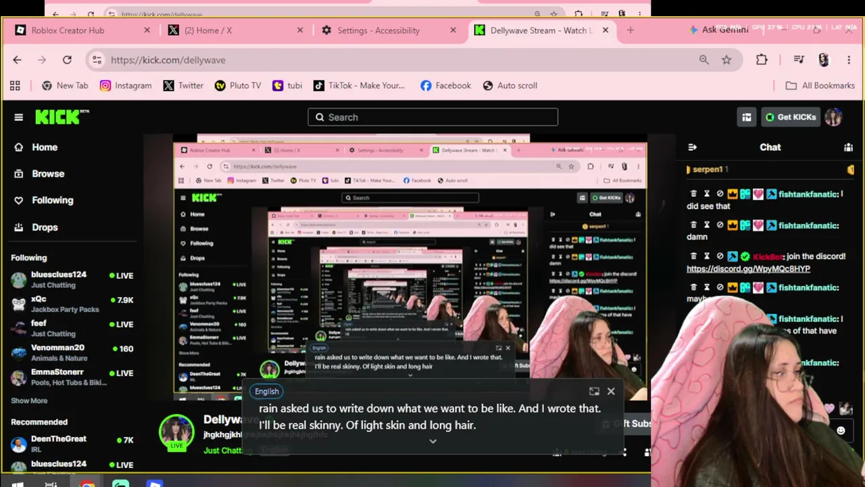865x487 pixels.
Task: Open feef's channel from Following
Action: (x=72, y=328)
